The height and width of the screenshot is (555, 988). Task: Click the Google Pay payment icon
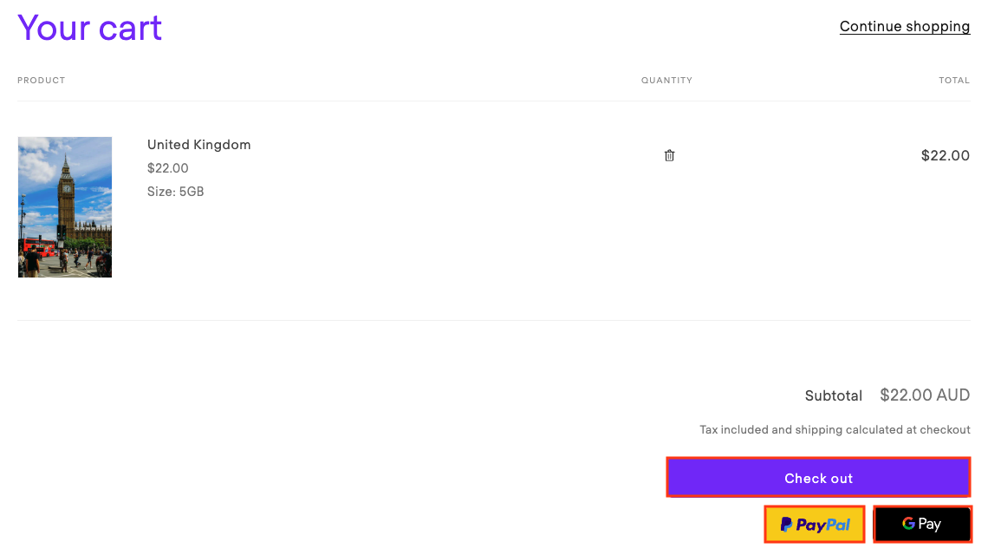coord(922,524)
